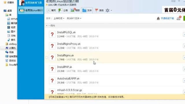Open the 聊天 chat tab
The width and height of the screenshot is (185, 104).
(51, 10)
